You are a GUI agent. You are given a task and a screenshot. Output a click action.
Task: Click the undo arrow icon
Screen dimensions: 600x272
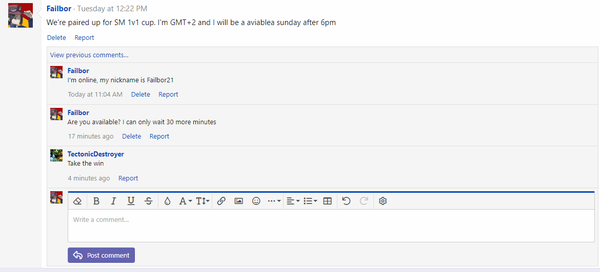click(346, 201)
